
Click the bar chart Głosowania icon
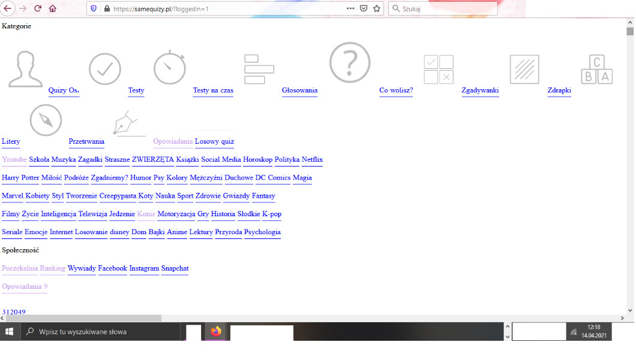pos(259,69)
